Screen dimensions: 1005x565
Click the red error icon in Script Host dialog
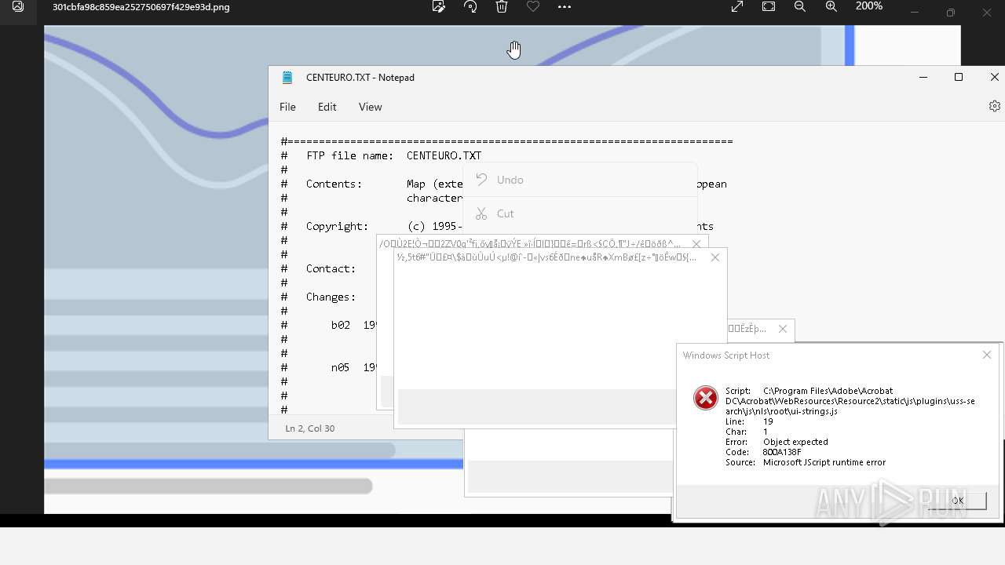coord(706,398)
